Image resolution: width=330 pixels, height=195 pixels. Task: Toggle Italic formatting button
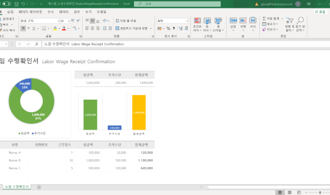pyautogui.click(x=28, y=28)
